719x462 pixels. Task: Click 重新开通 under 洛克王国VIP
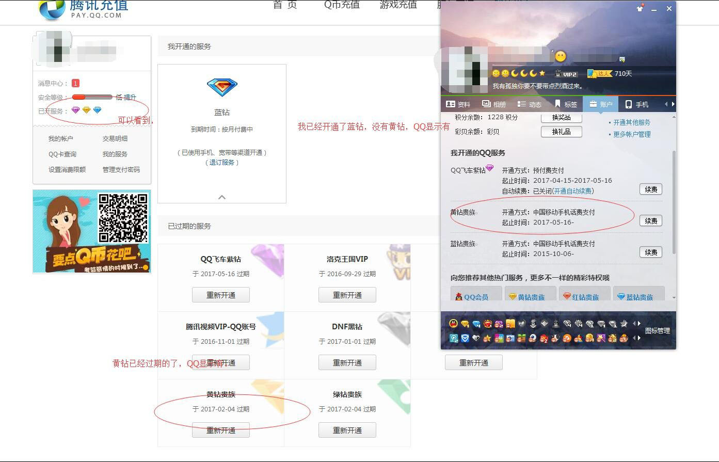tap(347, 295)
